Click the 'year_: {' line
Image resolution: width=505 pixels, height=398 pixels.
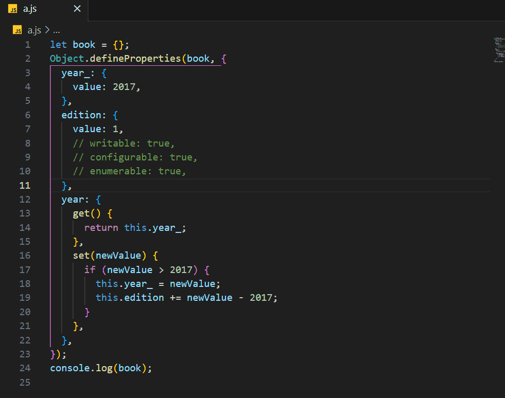click(84, 74)
